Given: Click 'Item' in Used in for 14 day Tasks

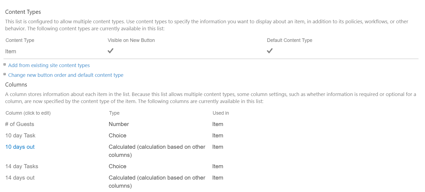Looking at the screenshot, I should [218, 166].
